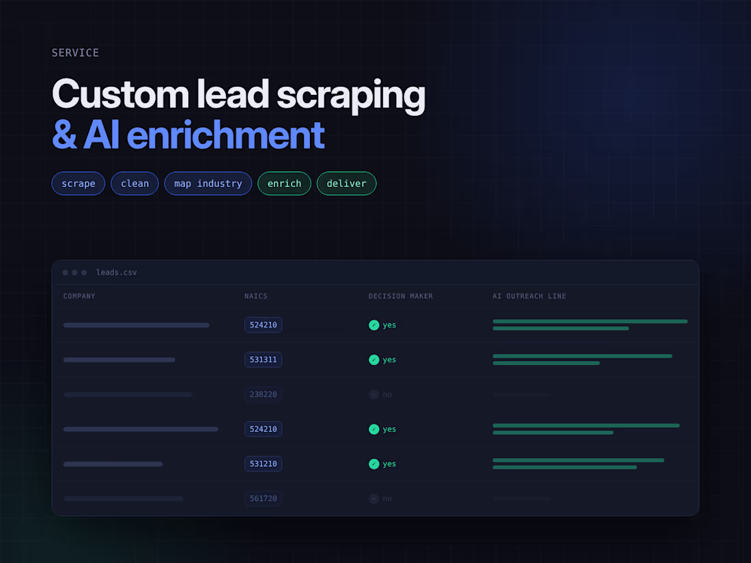Screen dimensions: 751x563
Task: Click the leads.csv file name
Action: coord(116,272)
